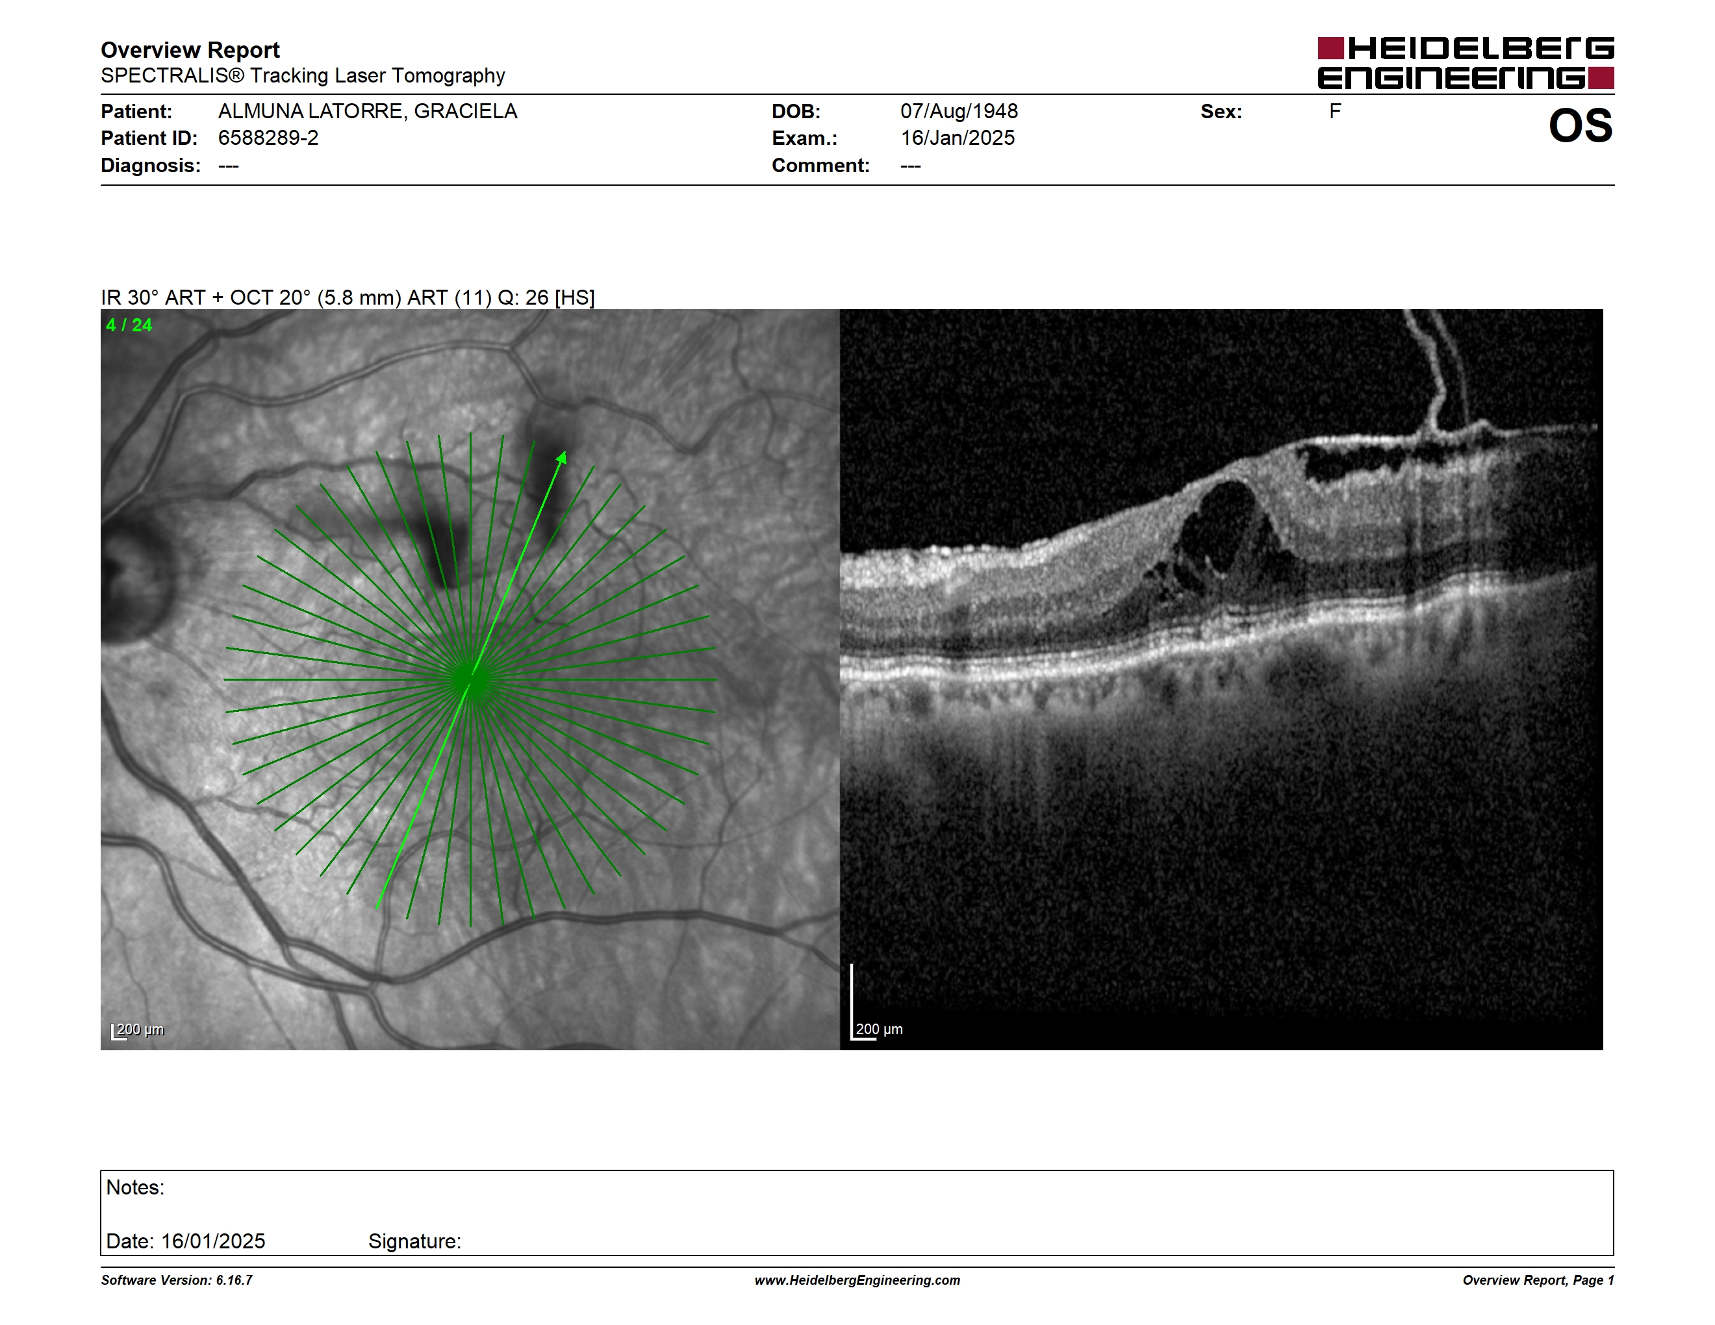This screenshot has width=1715, height=1325.
Task: Click the infrared fundus image
Action: (470, 679)
